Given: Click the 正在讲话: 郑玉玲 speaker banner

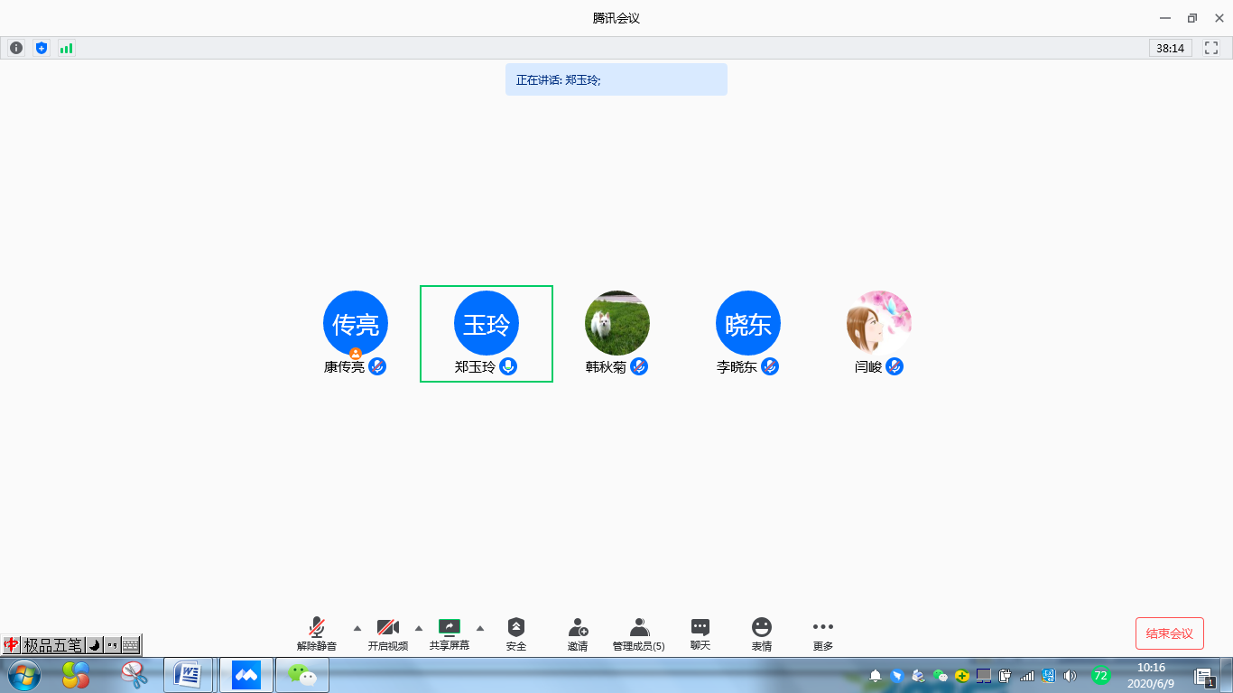Looking at the screenshot, I should pos(616,79).
